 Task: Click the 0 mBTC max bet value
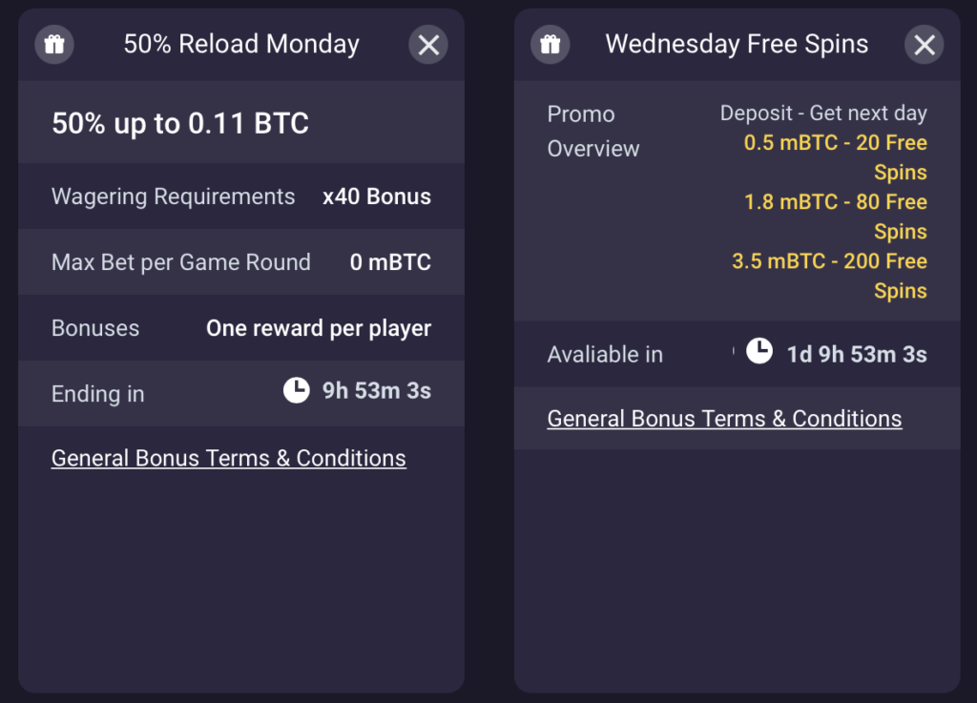coord(390,262)
